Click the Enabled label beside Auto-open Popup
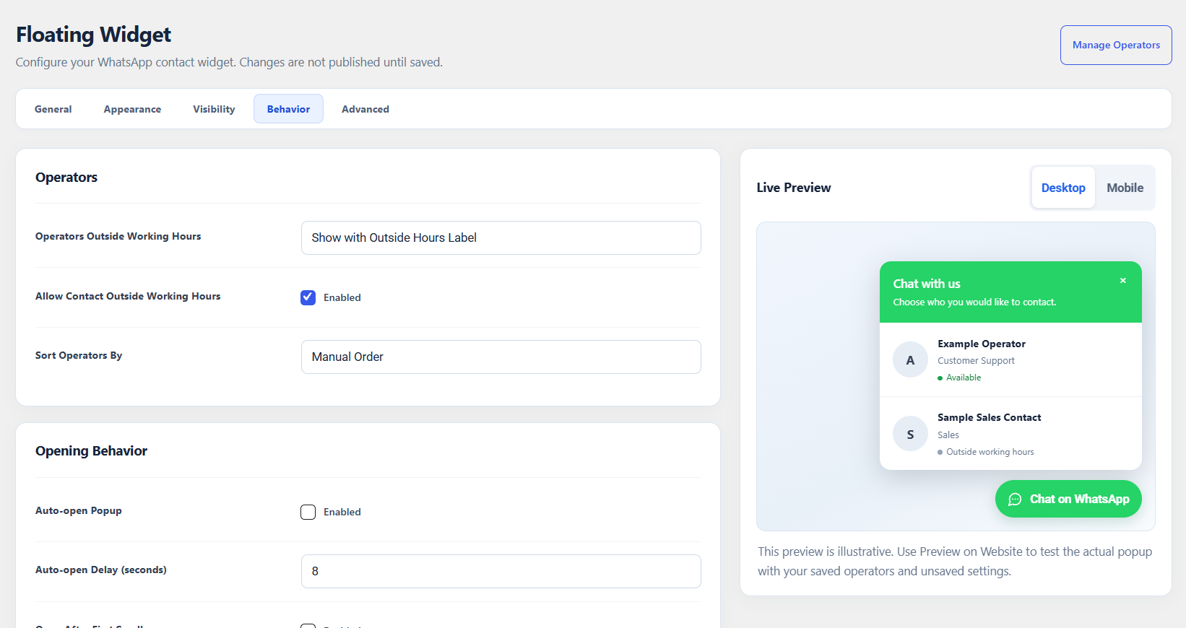Viewport: 1186px width, 628px height. point(342,512)
